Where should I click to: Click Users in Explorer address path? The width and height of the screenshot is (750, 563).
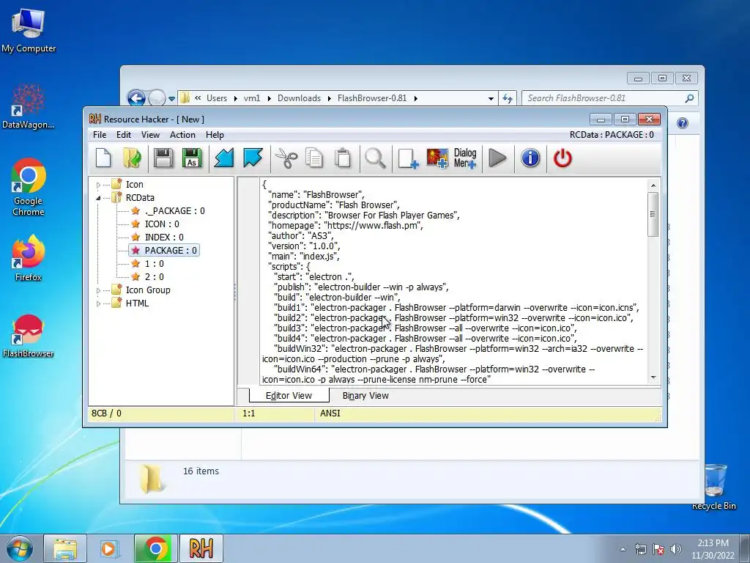click(x=217, y=98)
